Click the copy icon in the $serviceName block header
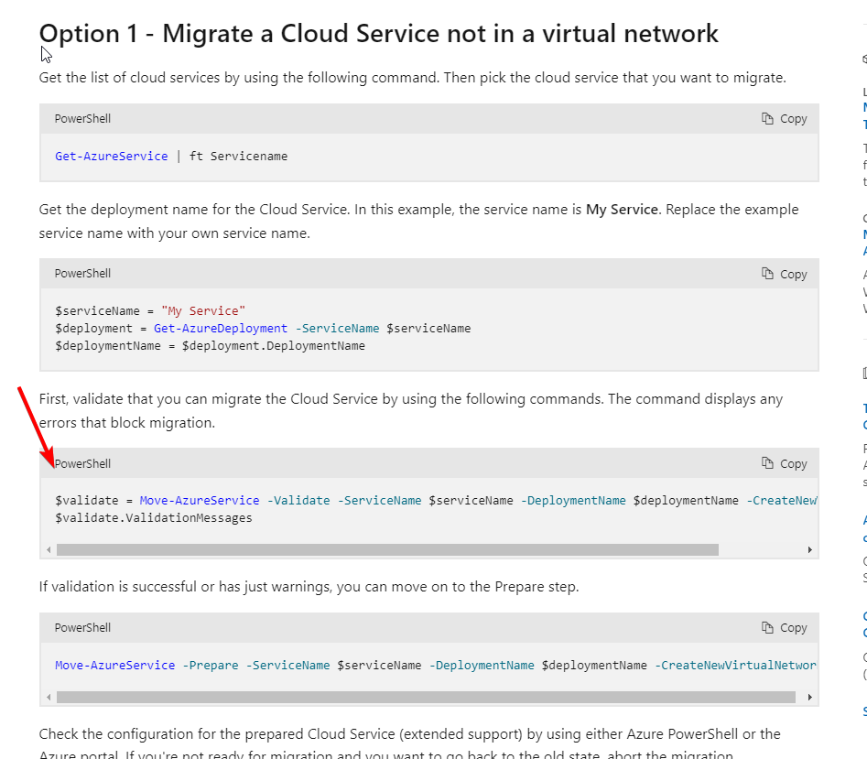Screen dimensions: 867x759 [767, 274]
